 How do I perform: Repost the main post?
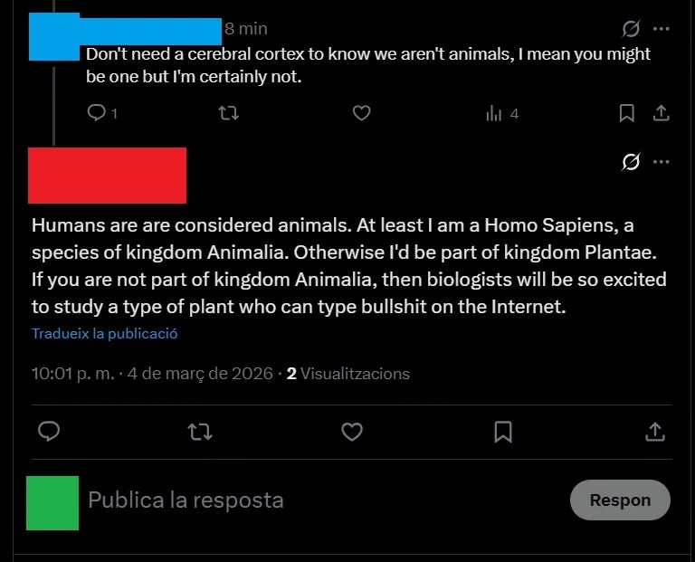(x=199, y=432)
